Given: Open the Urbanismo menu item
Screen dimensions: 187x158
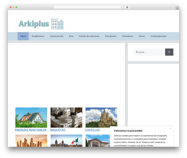Looking at the screenshot, I should 128,36.
